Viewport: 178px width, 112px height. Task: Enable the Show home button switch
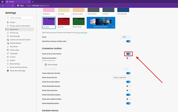coord(128,58)
